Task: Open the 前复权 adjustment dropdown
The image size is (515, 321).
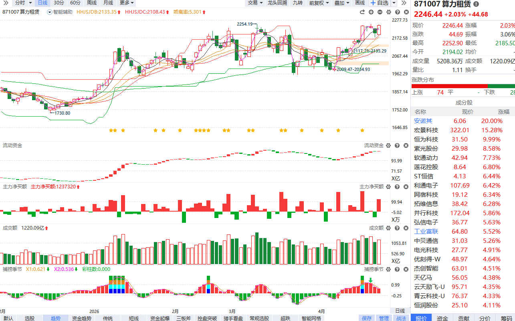Action: [x=319, y=3]
